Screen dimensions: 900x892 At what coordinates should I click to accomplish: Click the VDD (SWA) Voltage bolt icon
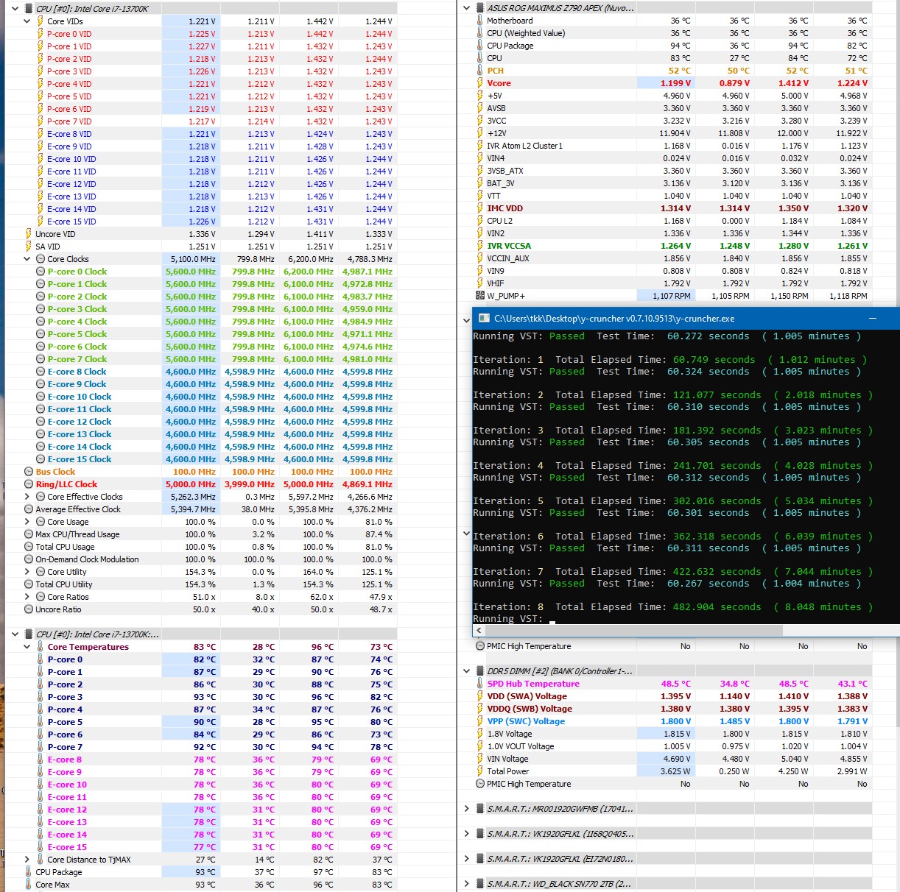[x=480, y=696]
